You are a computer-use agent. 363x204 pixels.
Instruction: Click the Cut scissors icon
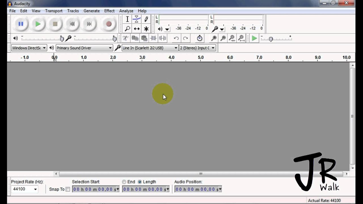[x=126, y=38]
